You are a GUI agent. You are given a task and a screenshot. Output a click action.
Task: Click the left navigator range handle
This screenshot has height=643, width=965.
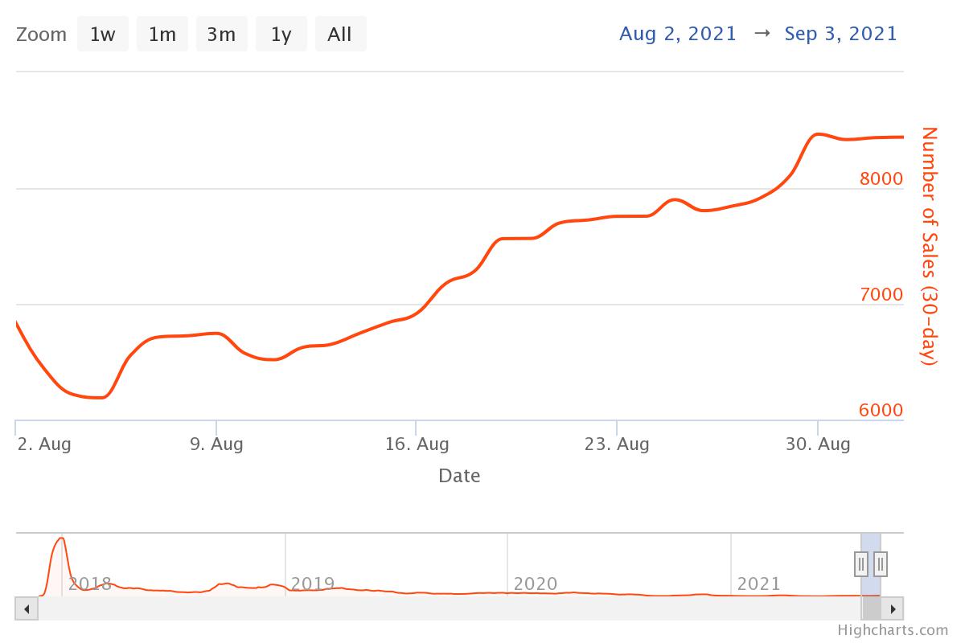click(861, 564)
